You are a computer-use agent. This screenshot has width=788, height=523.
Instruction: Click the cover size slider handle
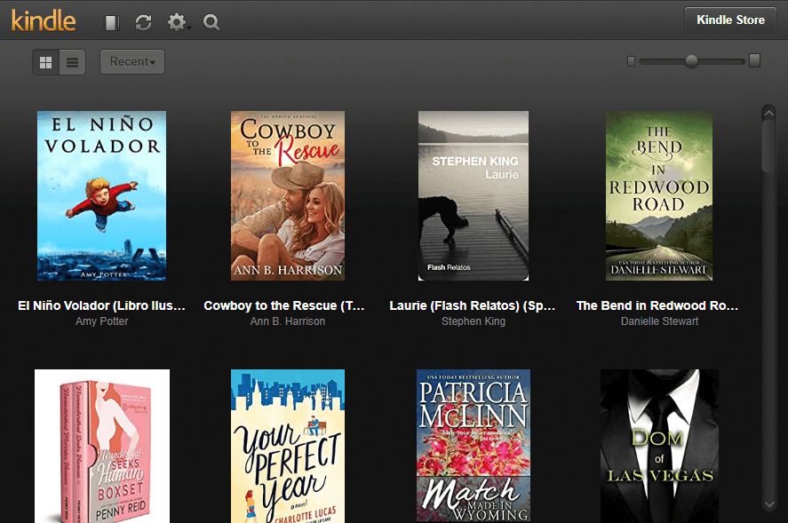(691, 61)
